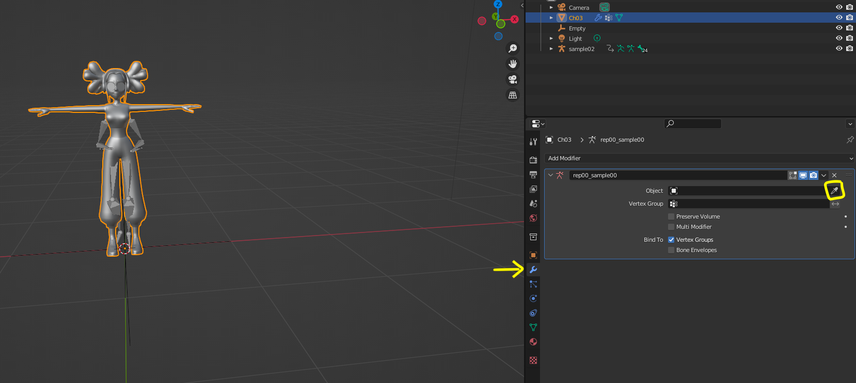Toggle modifier edit mode display
The width and height of the screenshot is (856, 383).
(793, 175)
